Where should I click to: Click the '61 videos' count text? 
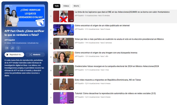click(x=8, y=43)
